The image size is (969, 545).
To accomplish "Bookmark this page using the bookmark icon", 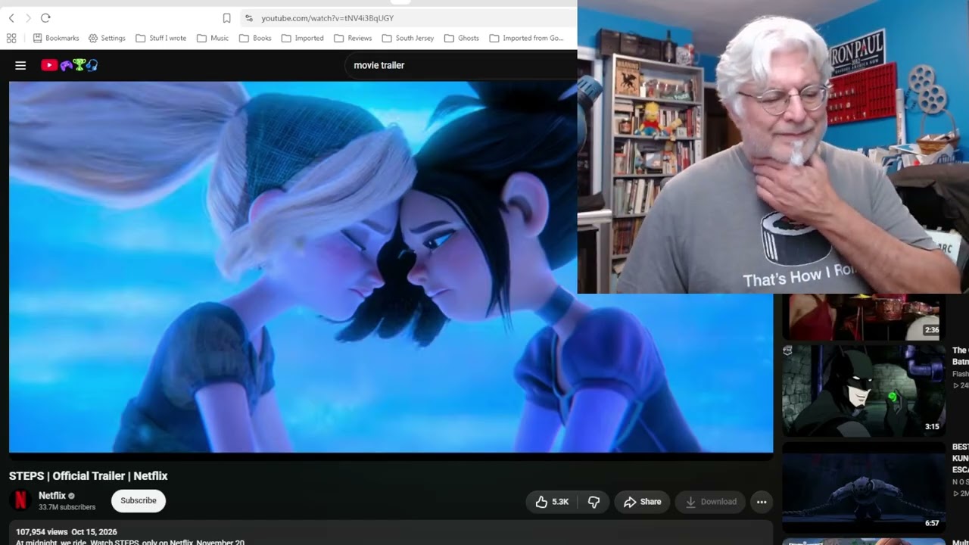I will pos(226,18).
